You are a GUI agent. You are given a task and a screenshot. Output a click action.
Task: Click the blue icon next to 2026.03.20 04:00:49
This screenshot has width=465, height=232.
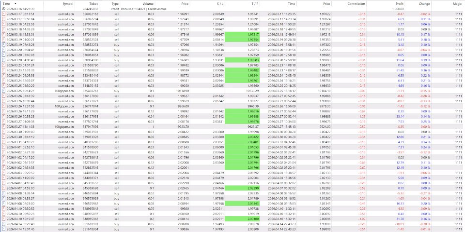[3, 60]
